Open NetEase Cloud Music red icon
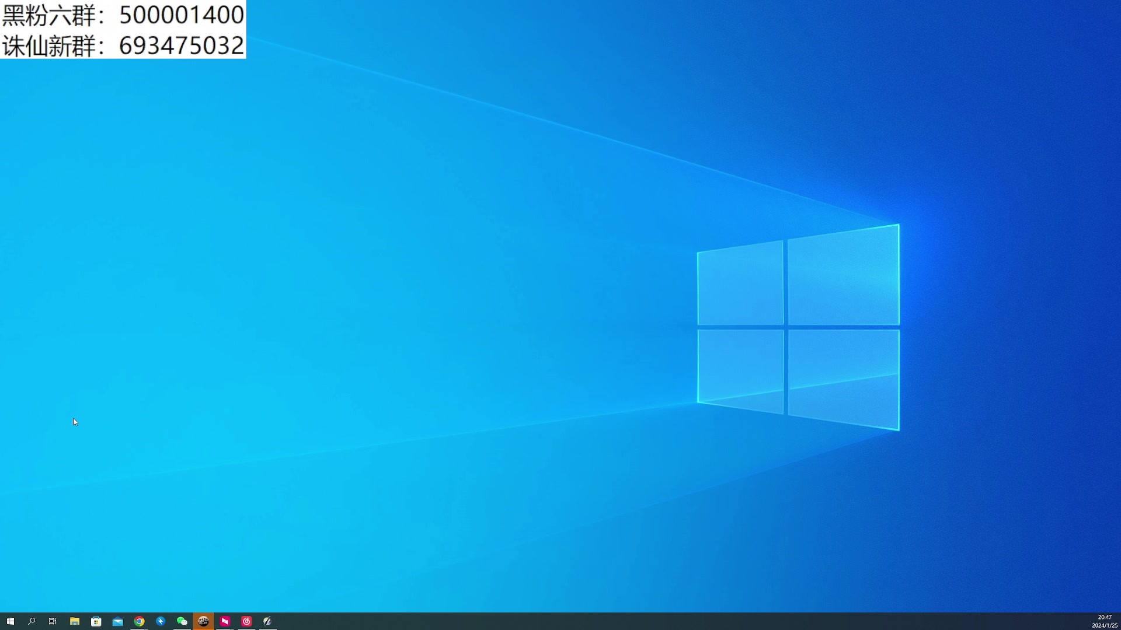This screenshot has height=630, width=1121. 246,621
